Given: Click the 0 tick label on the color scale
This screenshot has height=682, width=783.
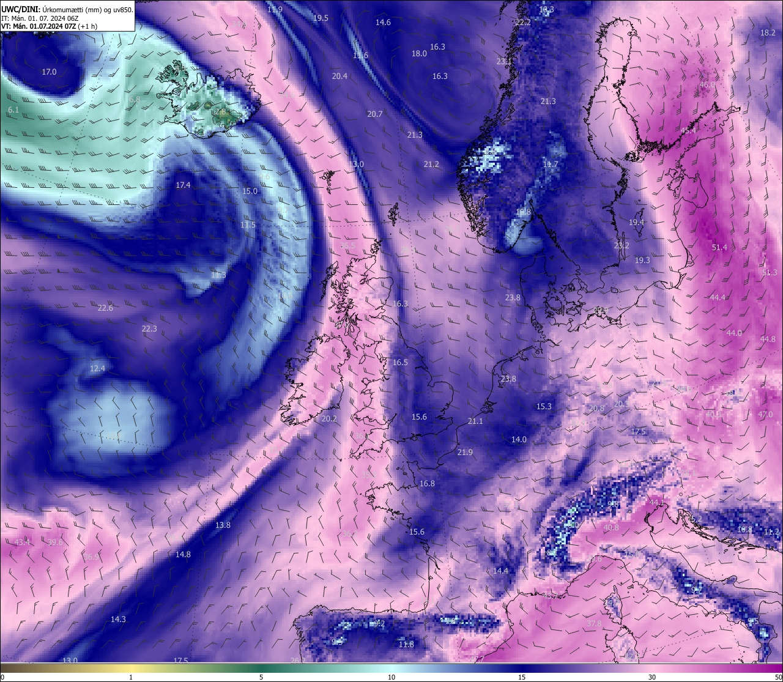Looking at the screenshot, I should click(x=2, y=677).
